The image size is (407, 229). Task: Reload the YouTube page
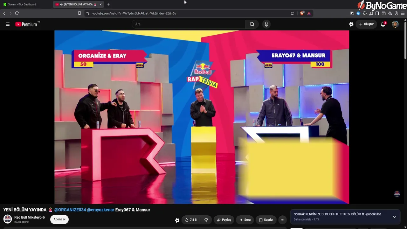[x=17, y=13]
